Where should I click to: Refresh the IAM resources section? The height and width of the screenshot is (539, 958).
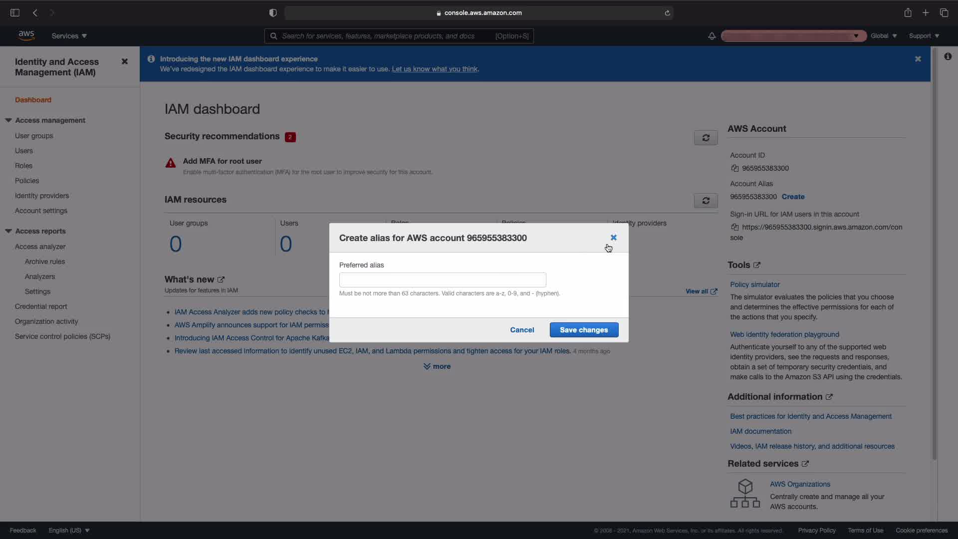point(706,201)
